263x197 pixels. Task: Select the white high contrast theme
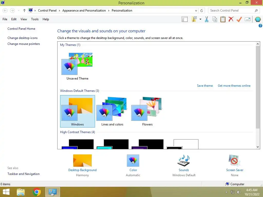[x=182, y=144]
